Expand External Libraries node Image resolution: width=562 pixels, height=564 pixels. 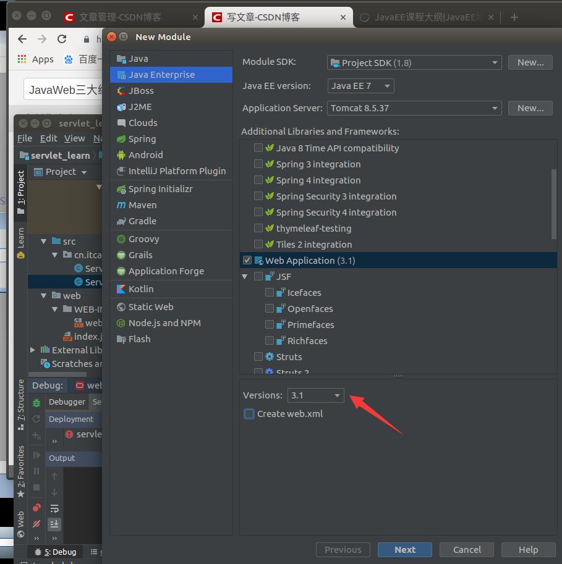click(x=32, y=350)
